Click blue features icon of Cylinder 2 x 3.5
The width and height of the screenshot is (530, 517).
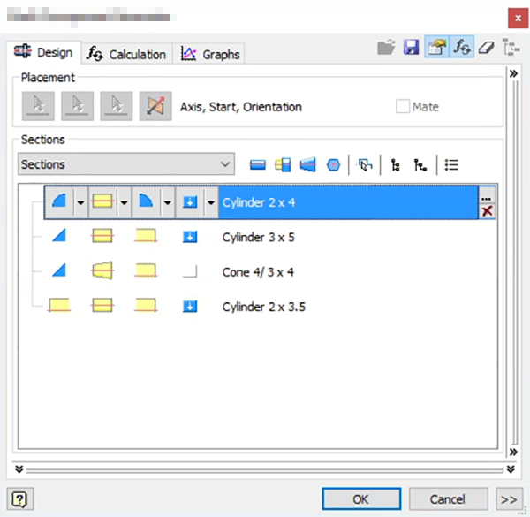point(190,307)
